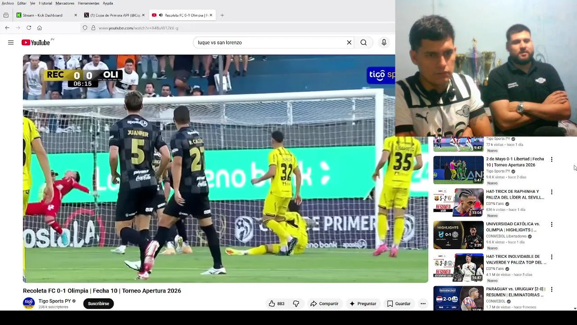Viewport: 577px width, 325px height.
Task: Click the address bar URL youtube.com/watch
Action: pyautogui.click(x=138, y=28)
